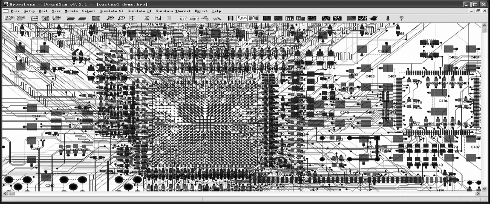Click the BSIM BoardSim toolbar icon
The width and height of the screenshot is (490, 204).
click(21, 18)
